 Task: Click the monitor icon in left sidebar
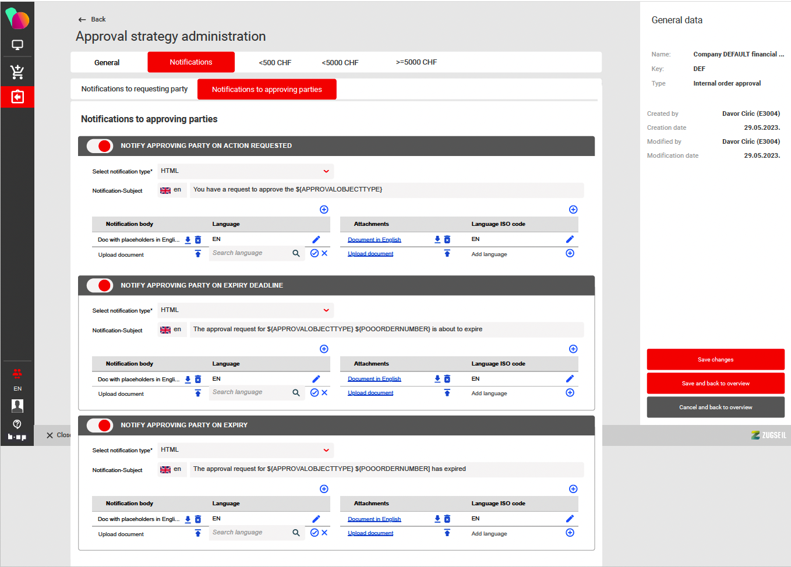[x=17, y=45]
